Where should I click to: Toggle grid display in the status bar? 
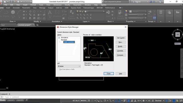tap(89, 101)
